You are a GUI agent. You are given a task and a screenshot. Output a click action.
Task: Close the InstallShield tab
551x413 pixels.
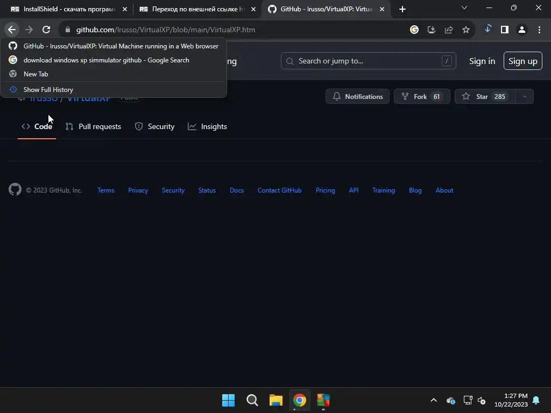click(125, 9)
